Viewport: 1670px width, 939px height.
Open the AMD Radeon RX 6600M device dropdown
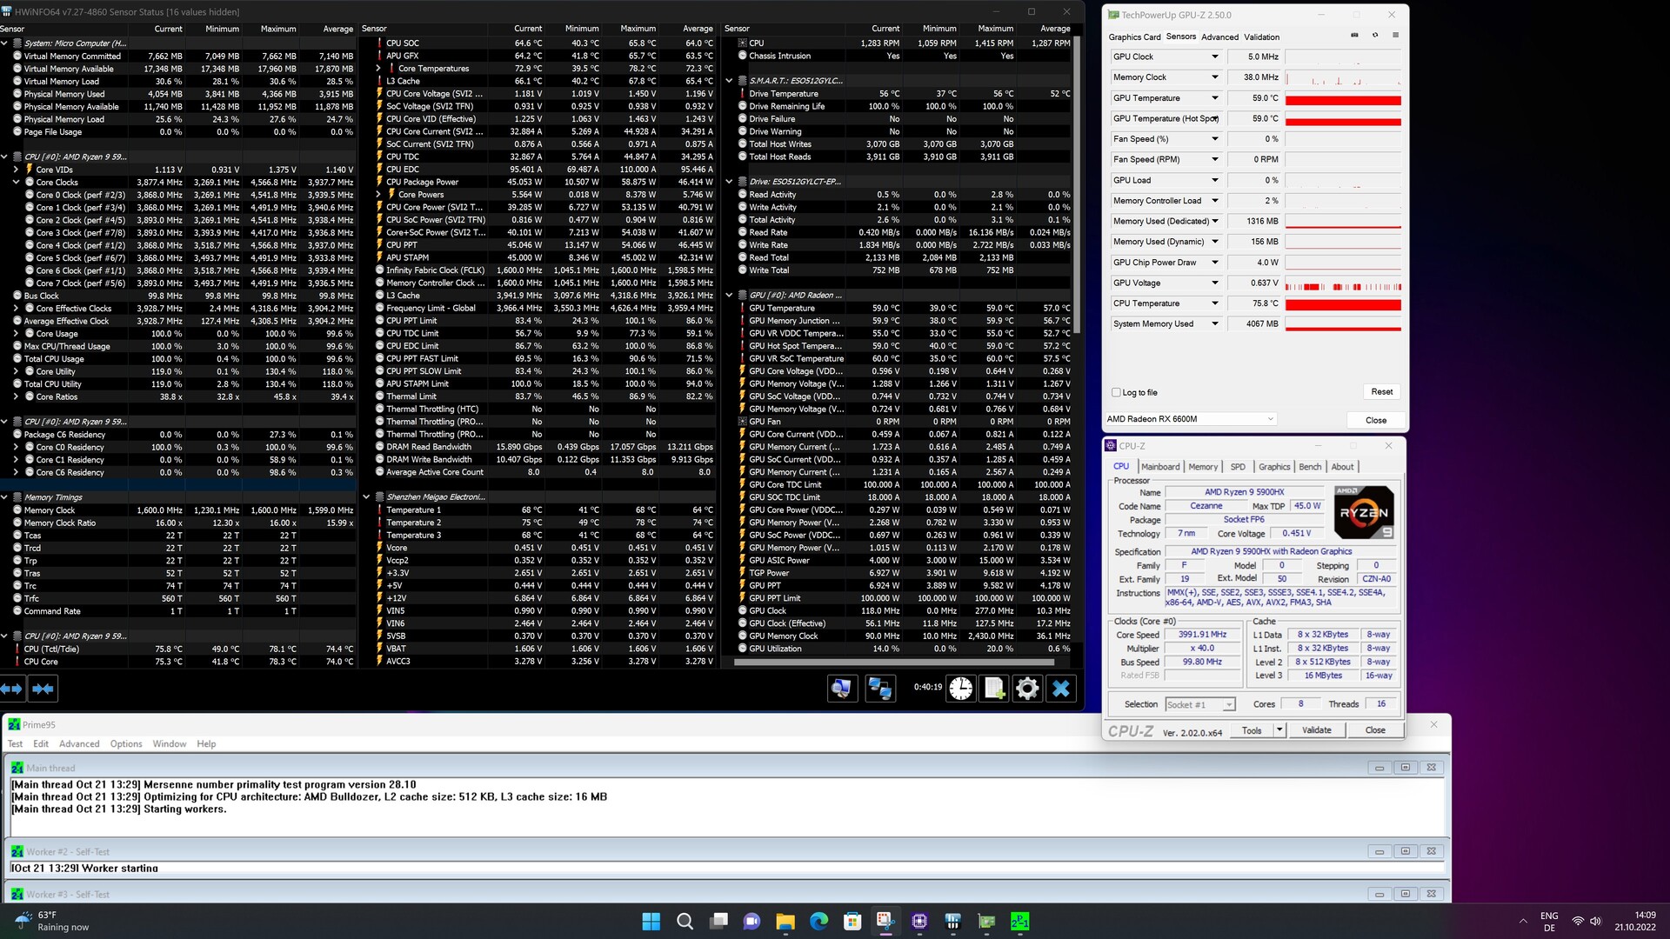pos(1270,419)
